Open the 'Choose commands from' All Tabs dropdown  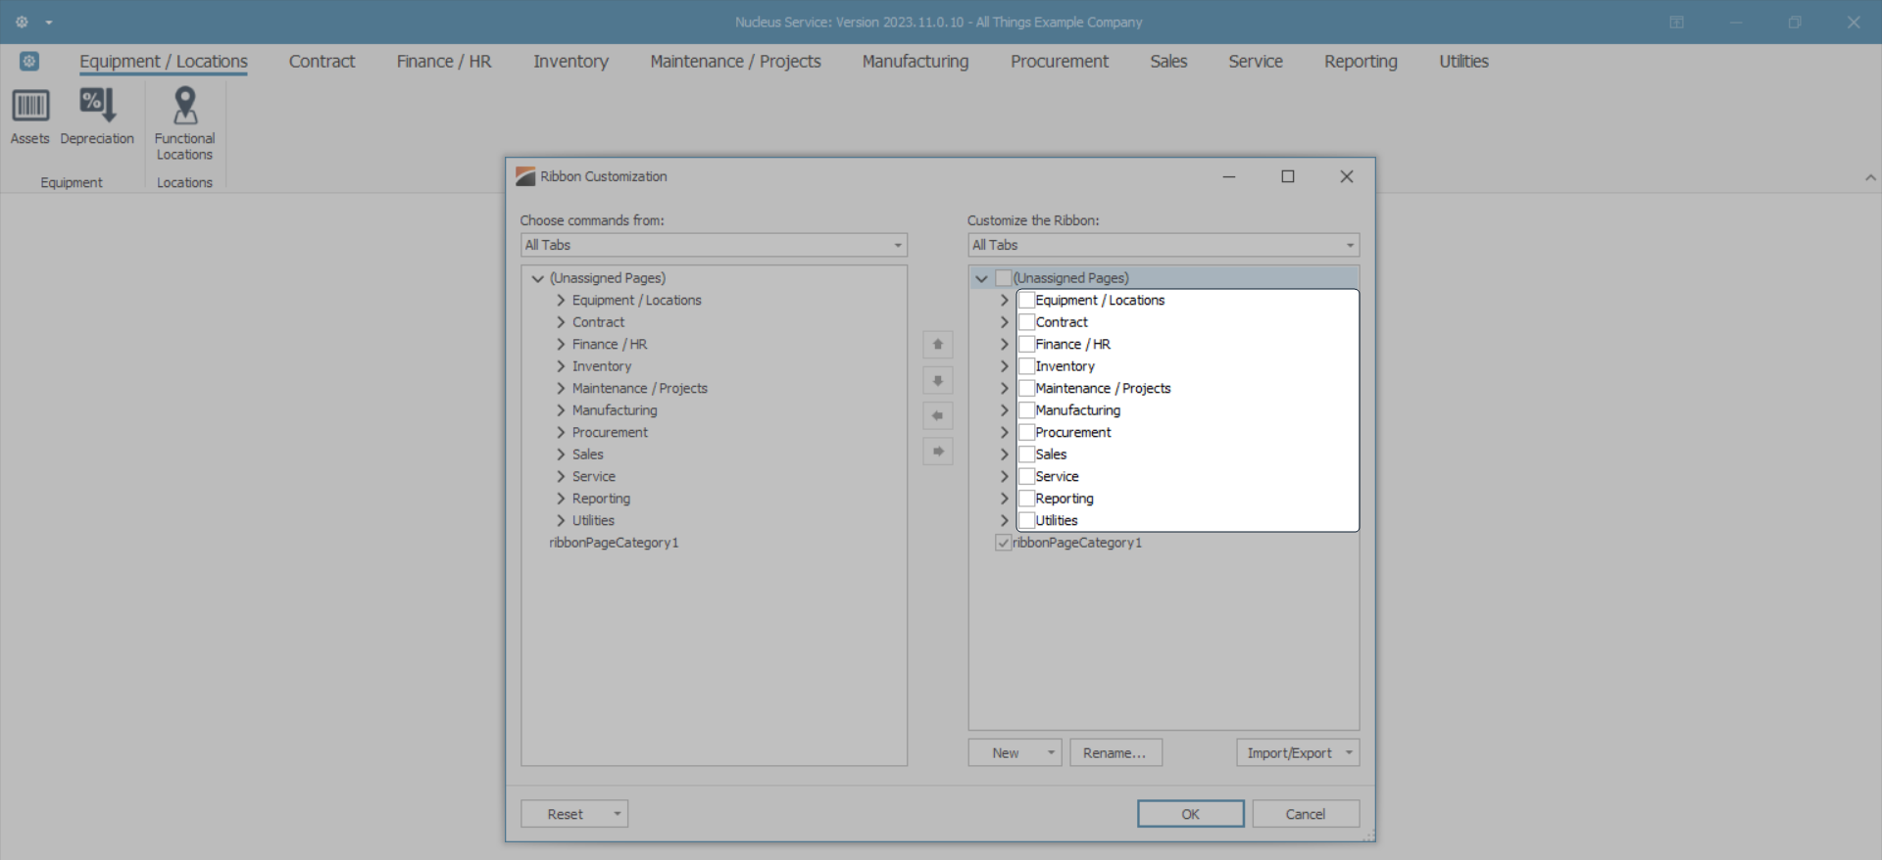click(714, 245)
